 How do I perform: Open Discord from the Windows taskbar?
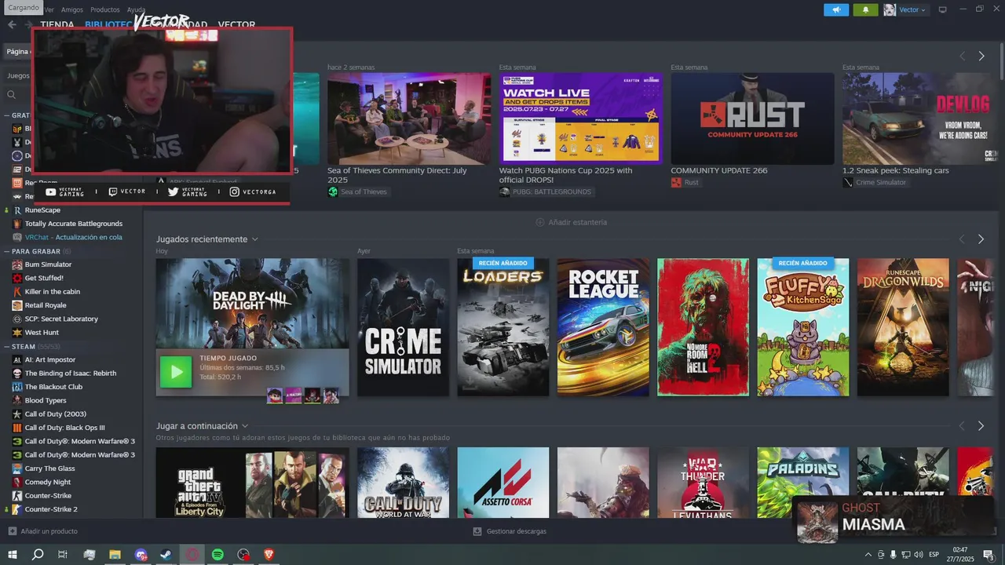coord(141,555)
